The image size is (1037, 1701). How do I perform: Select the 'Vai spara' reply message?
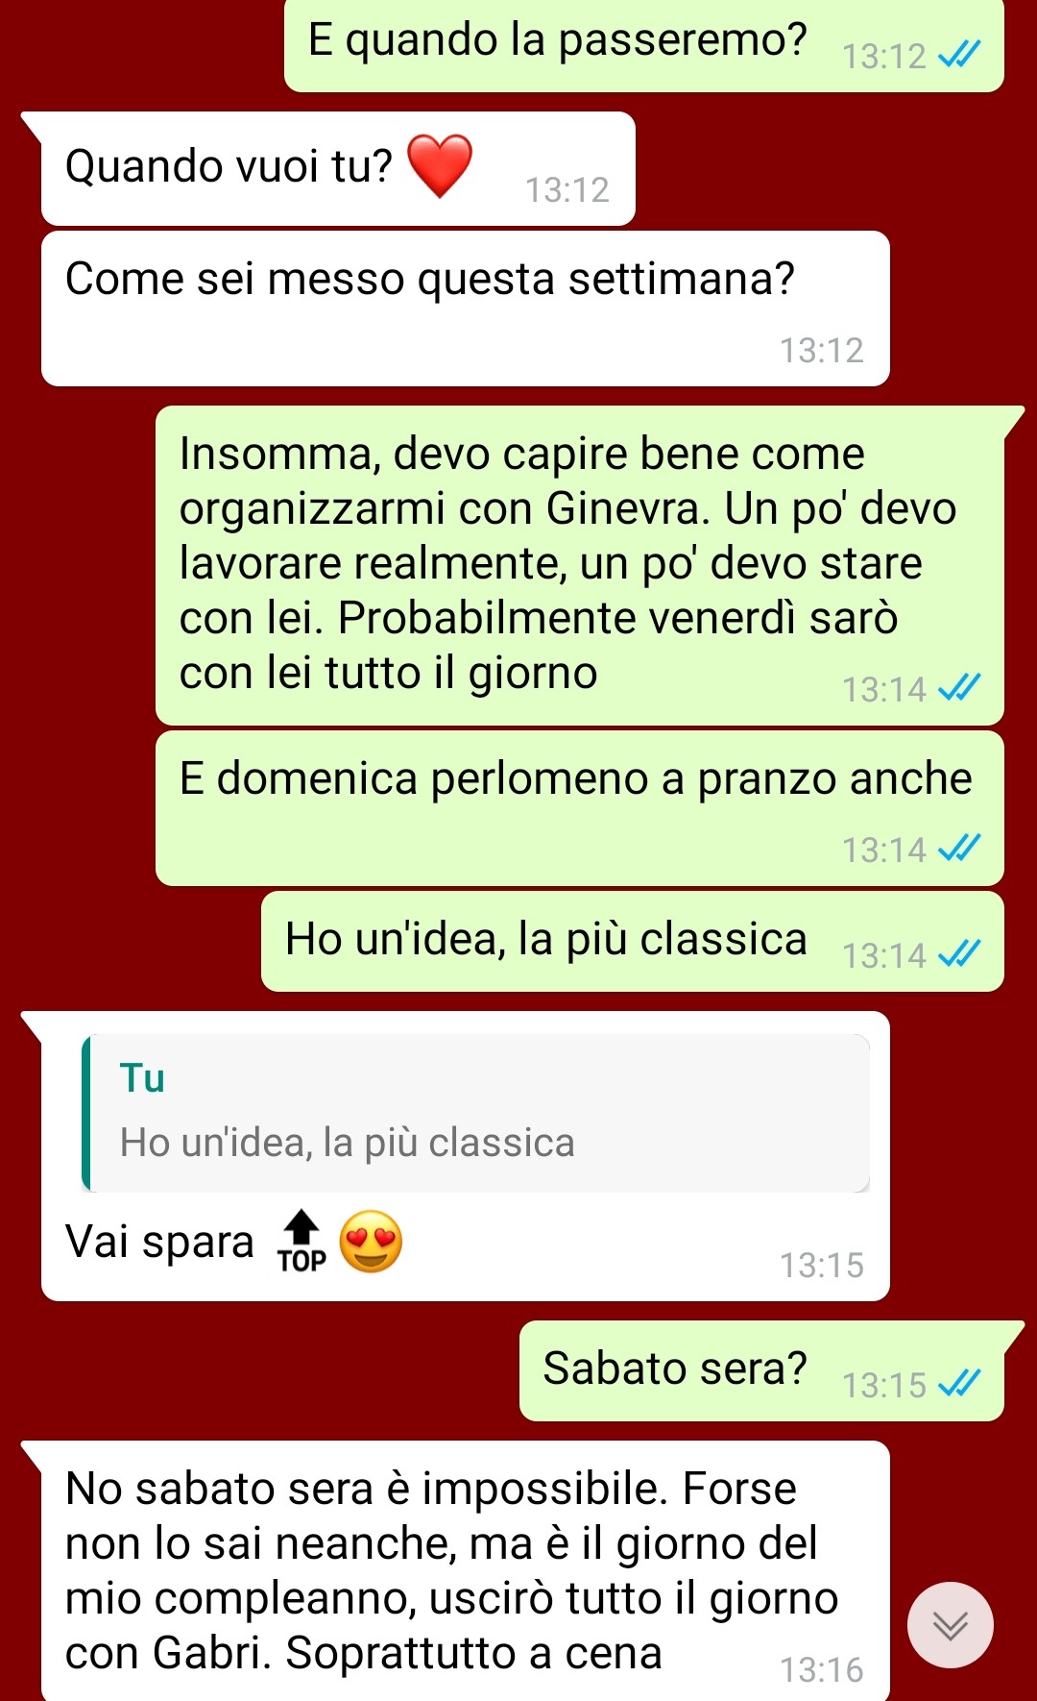coord(466,1156)
